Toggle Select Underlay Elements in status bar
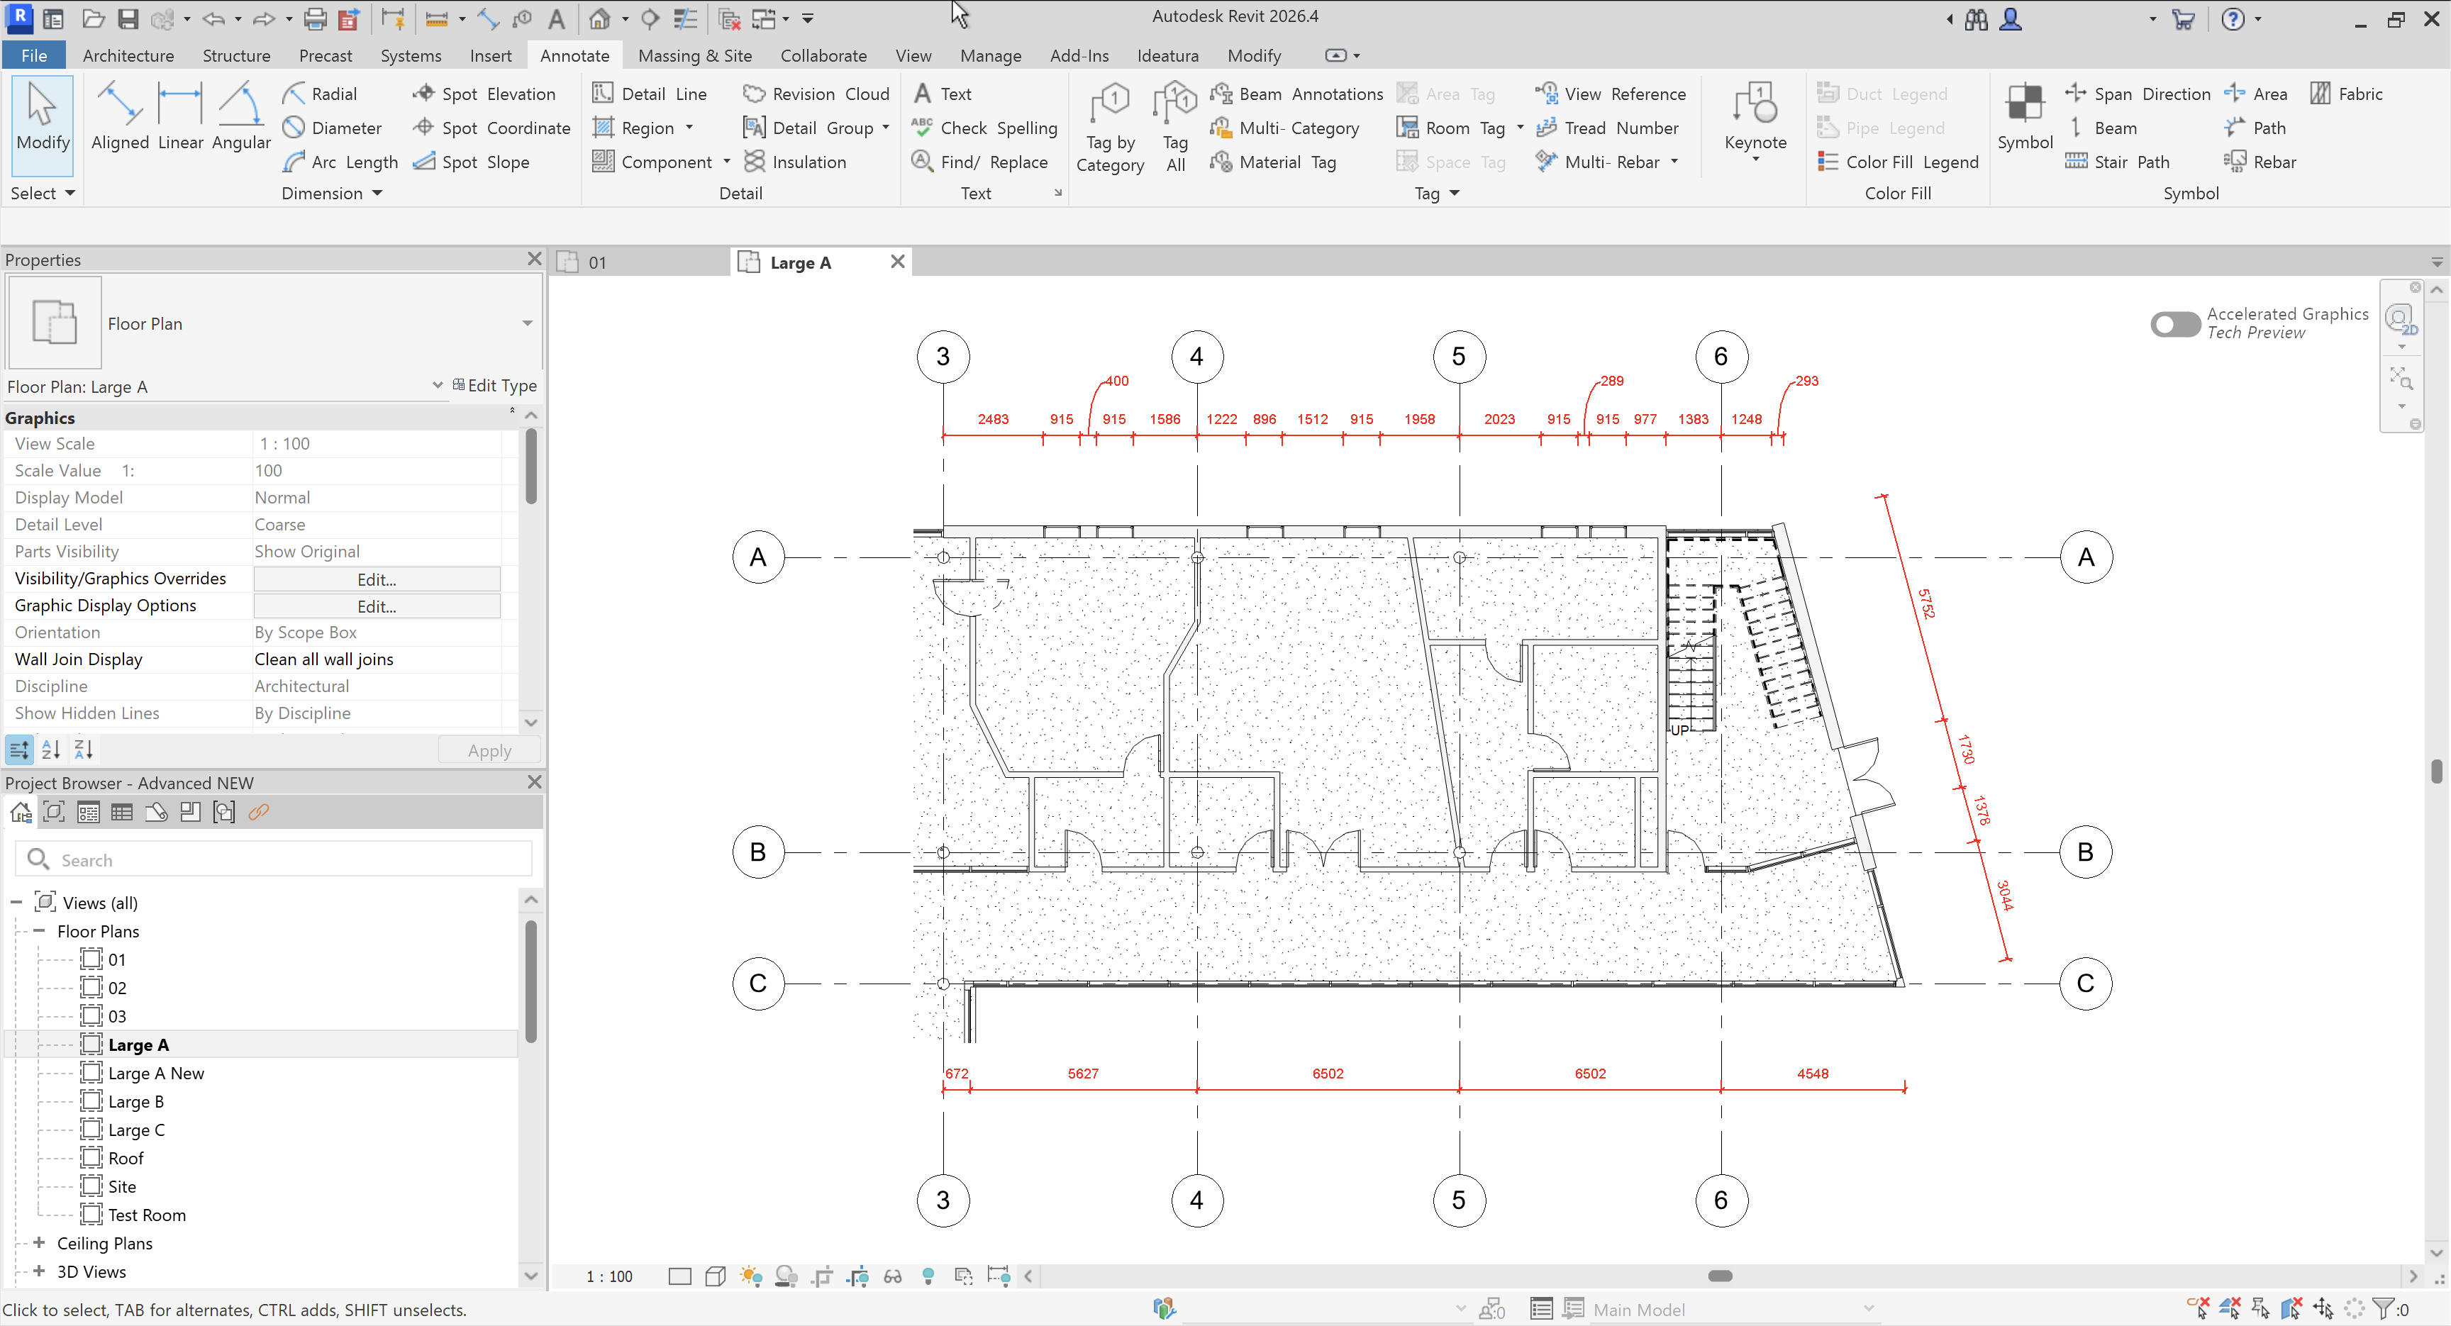Image resolution: width=2451 pixels, height=1326 pixels. point(2229,1308)
